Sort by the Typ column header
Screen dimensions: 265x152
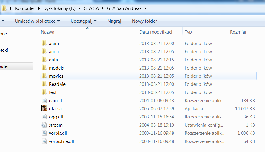[188, 32]
